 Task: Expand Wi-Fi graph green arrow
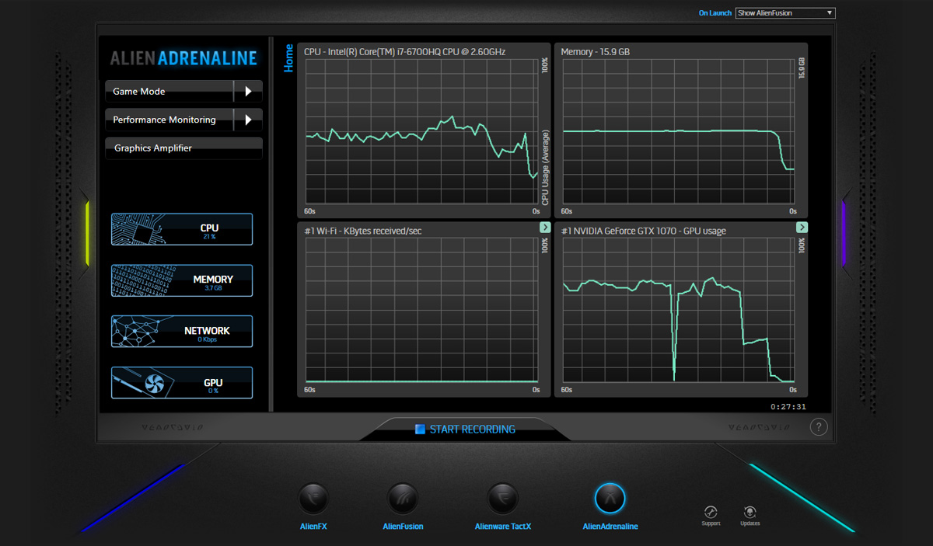pos(545,228)
